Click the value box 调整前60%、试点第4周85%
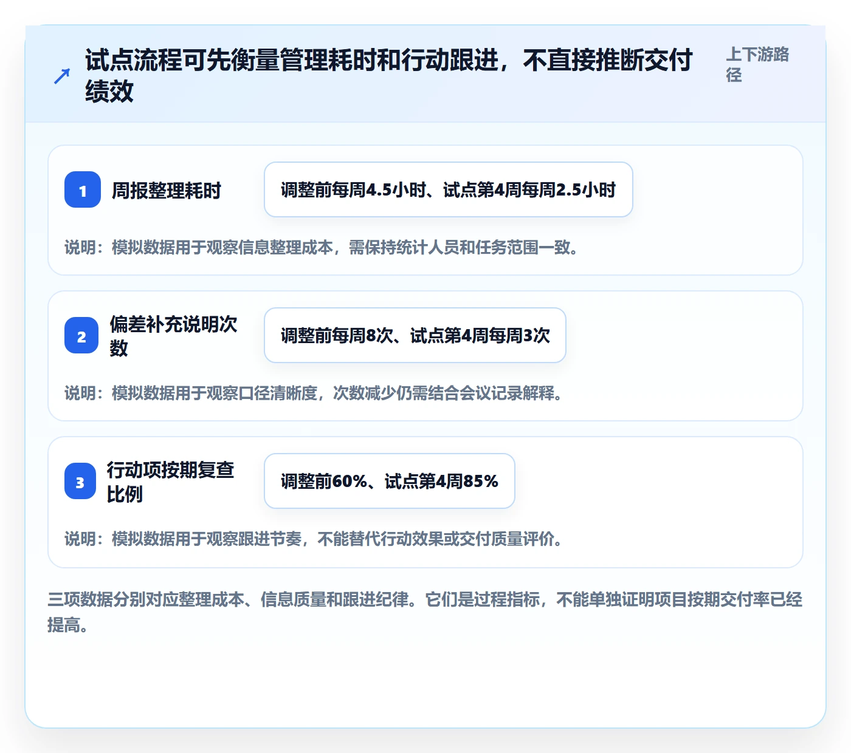 (390, 481)
